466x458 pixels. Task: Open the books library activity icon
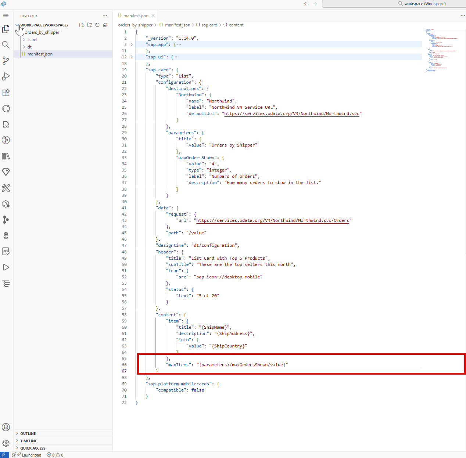coord(6,156)
